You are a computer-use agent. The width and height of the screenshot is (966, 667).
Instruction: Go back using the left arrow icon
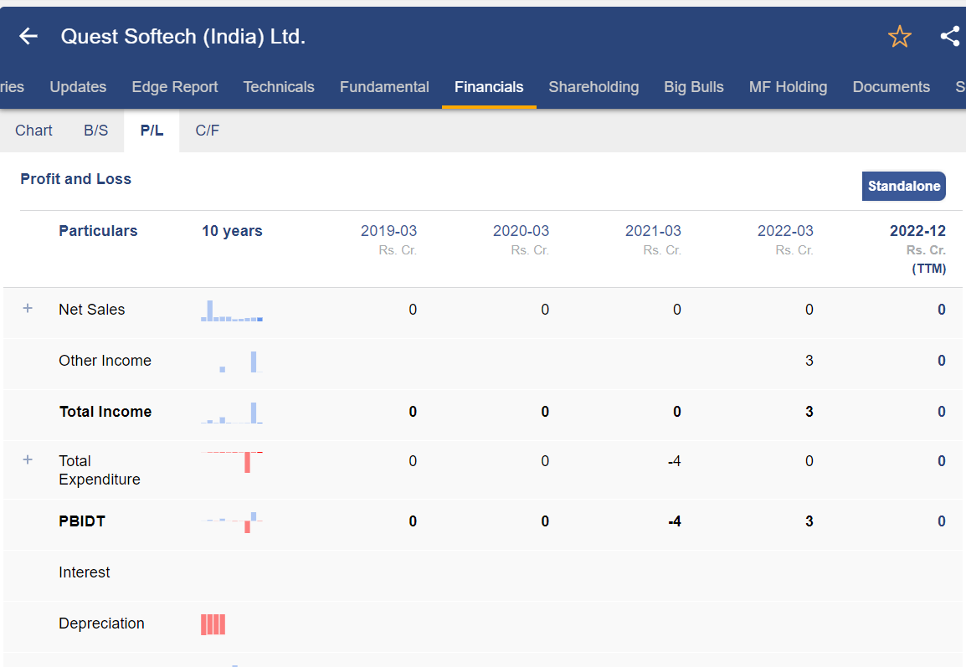[x=28, y=36]
